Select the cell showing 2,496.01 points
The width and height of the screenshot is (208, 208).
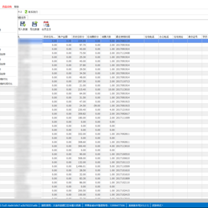tap(79, 166)
